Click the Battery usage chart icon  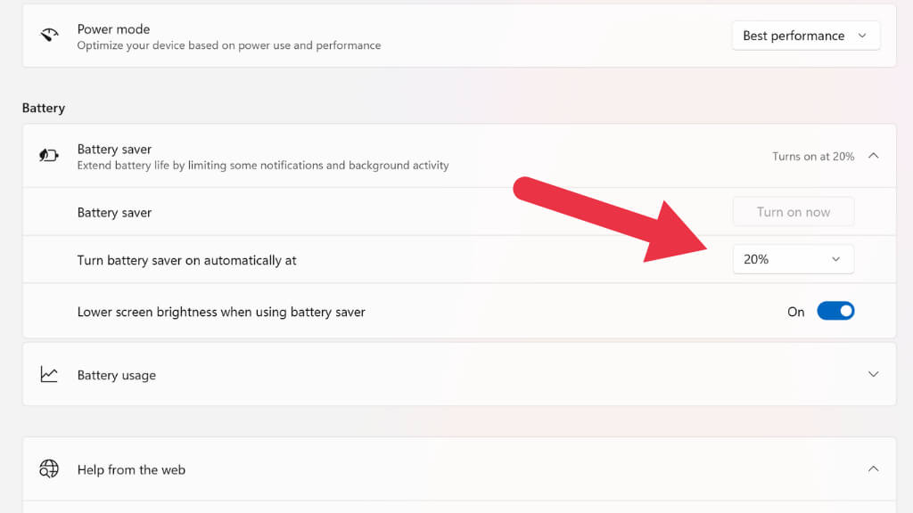tap(49, 375)
